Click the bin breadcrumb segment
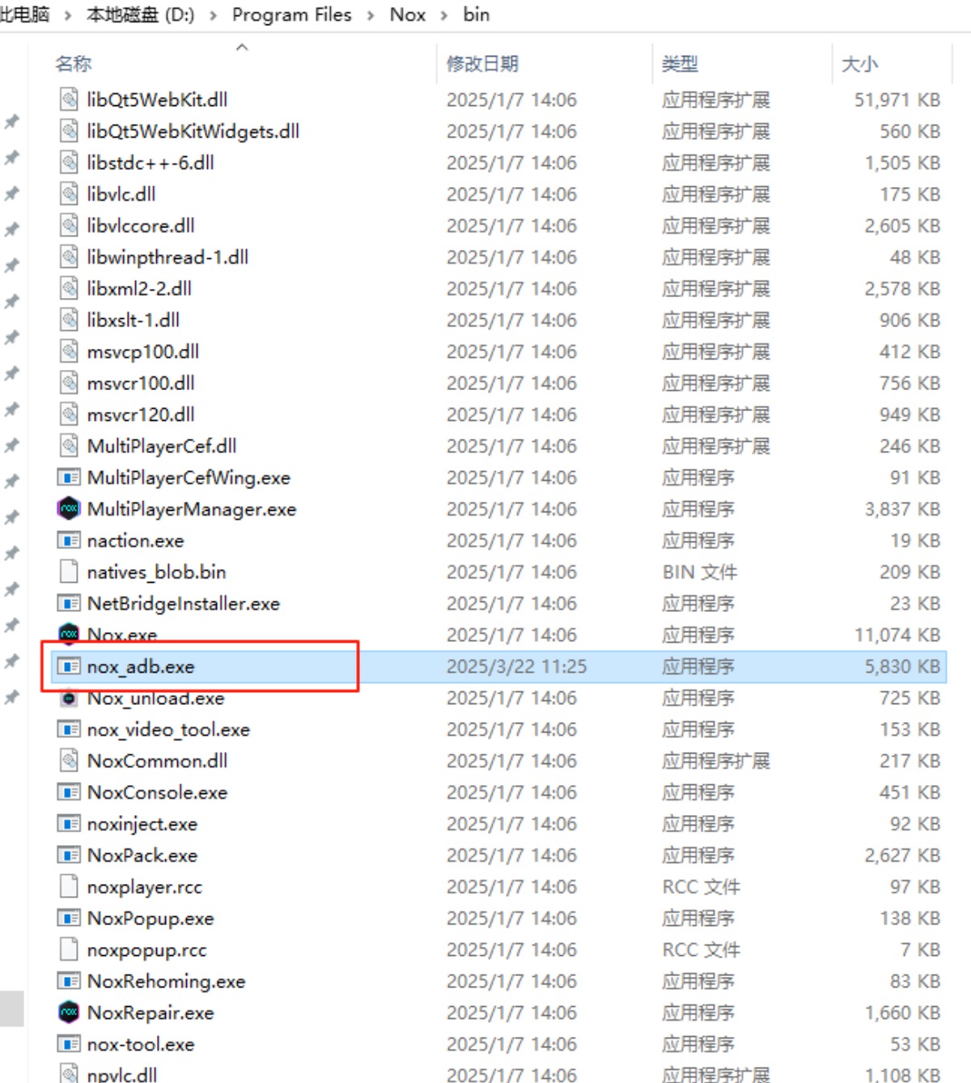Screen dimensions: 971x1083 coord(477,15)
